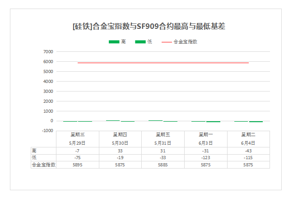This screenshot has height=197, width=293.
Task: Click the 高 value -7 cell
Action: 78,151
